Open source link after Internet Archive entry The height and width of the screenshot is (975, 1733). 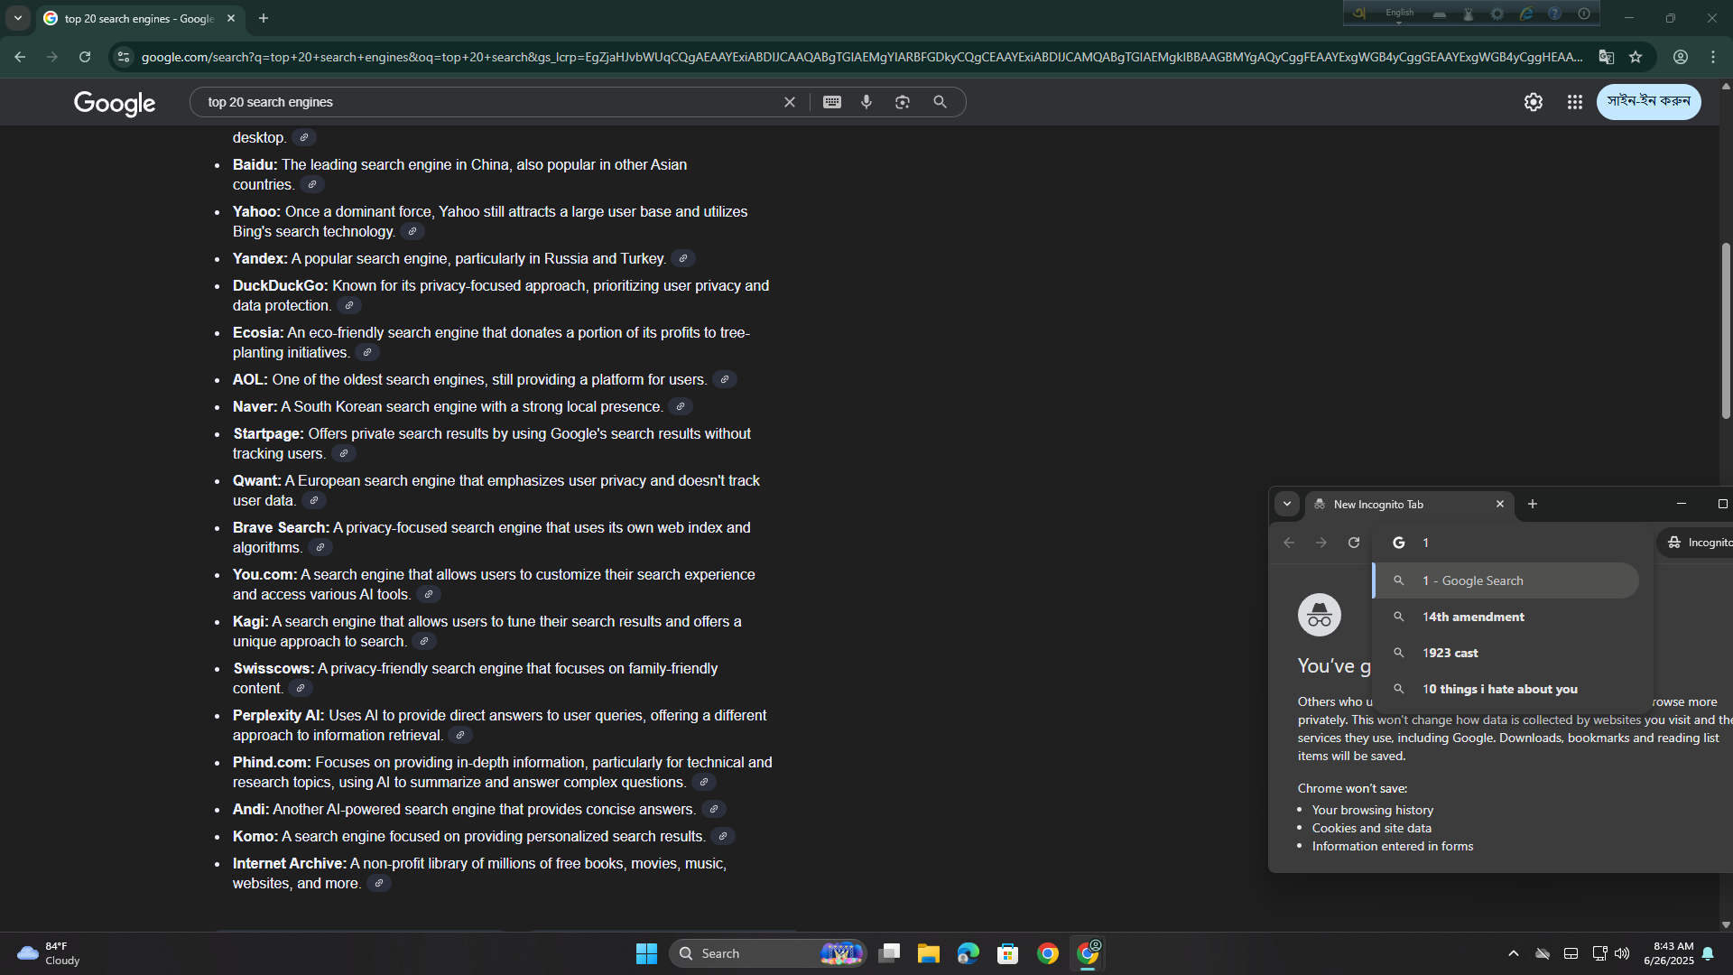[x=379, y=883]
